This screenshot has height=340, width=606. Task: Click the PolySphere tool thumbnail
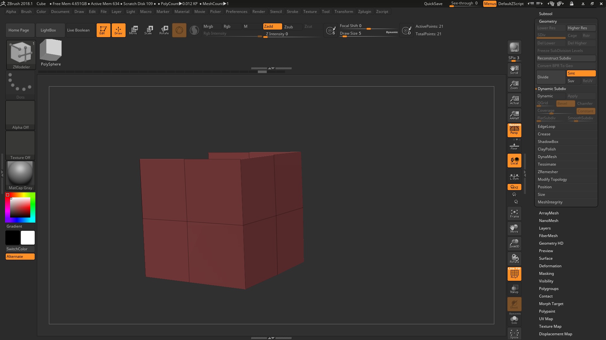51,53
